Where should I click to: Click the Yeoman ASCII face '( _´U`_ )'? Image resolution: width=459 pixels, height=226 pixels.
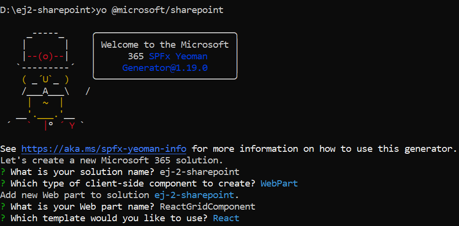(x=45, y=80)
